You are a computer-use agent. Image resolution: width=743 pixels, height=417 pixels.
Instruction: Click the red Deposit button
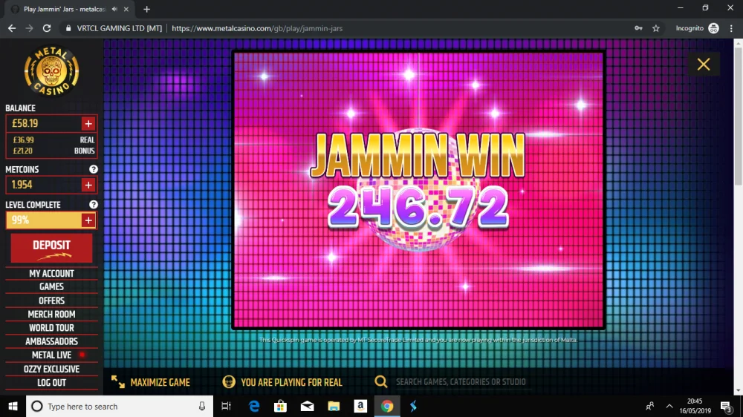52,248
